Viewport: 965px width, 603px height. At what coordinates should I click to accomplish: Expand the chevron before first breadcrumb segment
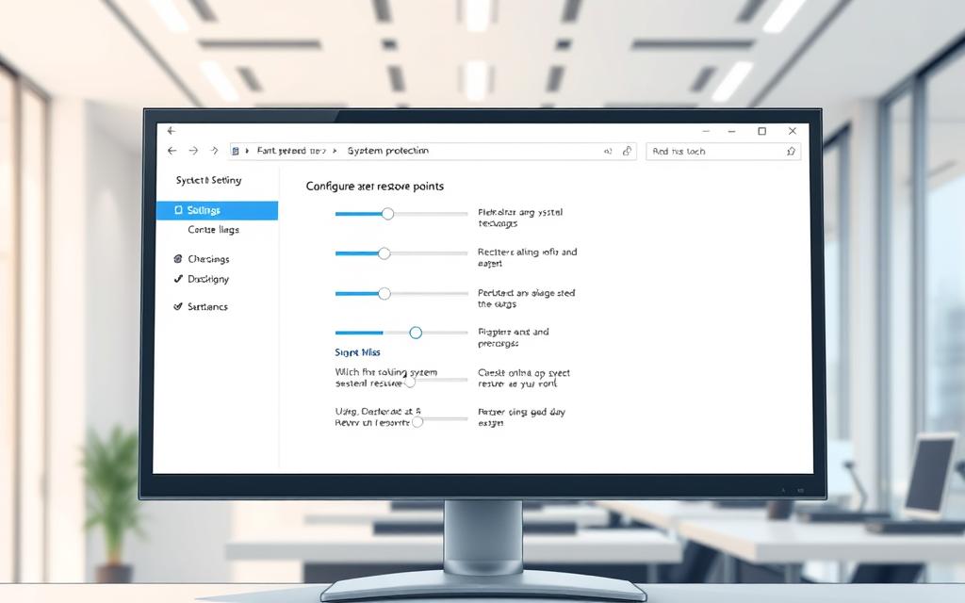pos(247,151)
